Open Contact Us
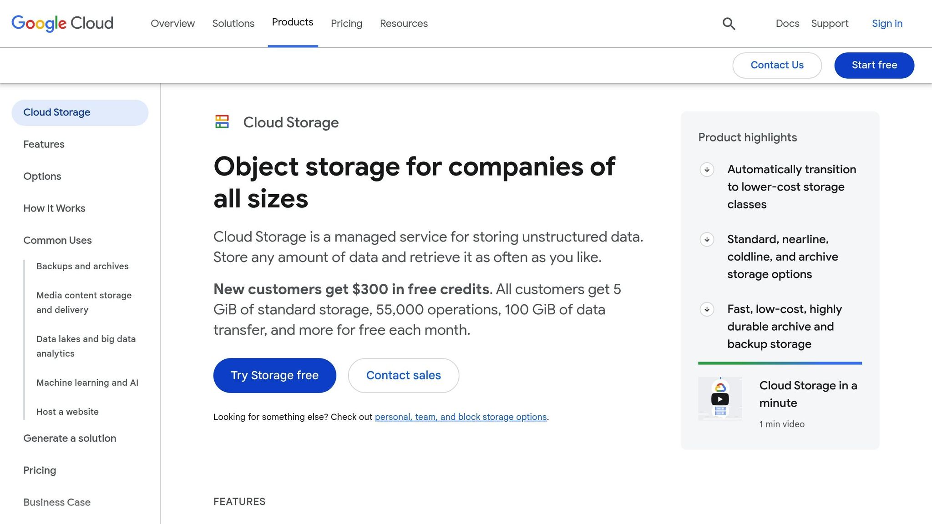 (x=777, y=65)
